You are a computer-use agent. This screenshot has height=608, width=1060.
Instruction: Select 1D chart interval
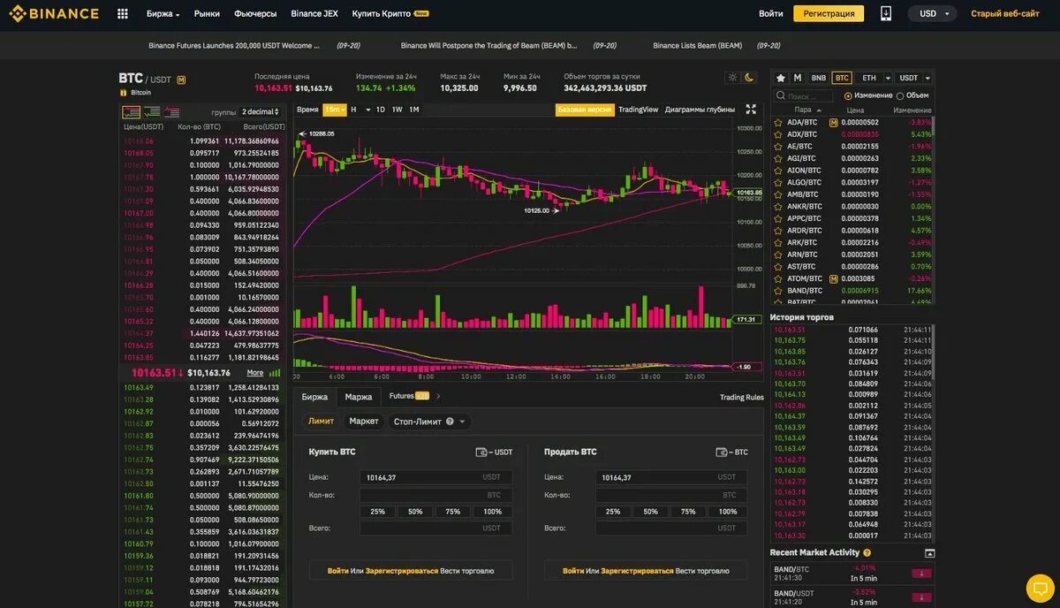pos(381,110)
